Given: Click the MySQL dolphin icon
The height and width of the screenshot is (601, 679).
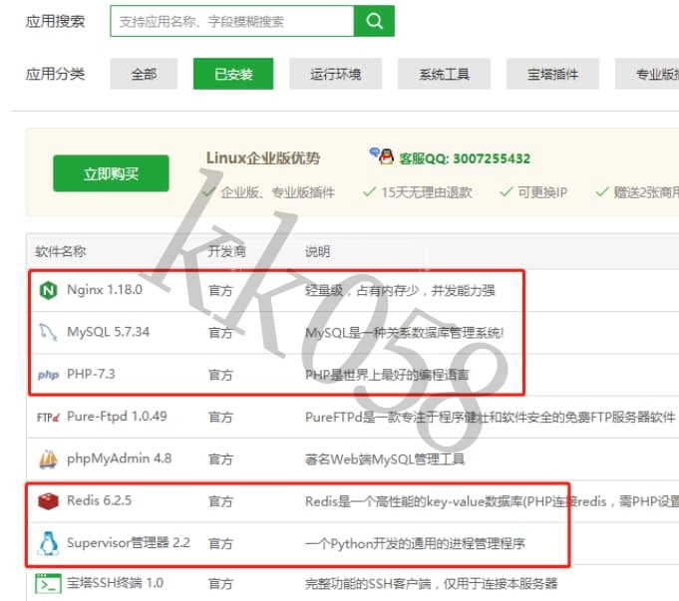Looking at the screenshot, I should pyautogui.click(x=48, y=332).
